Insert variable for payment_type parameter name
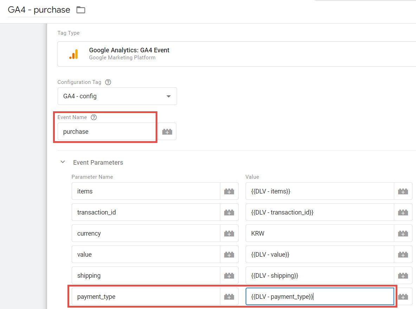Viewport: 416px width, 309px height. (x=229, y=296)
